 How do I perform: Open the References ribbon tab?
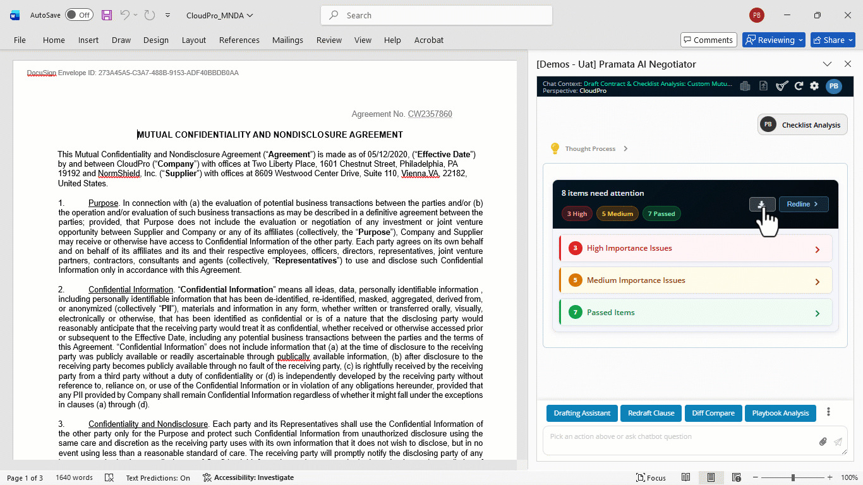point(239,40)
